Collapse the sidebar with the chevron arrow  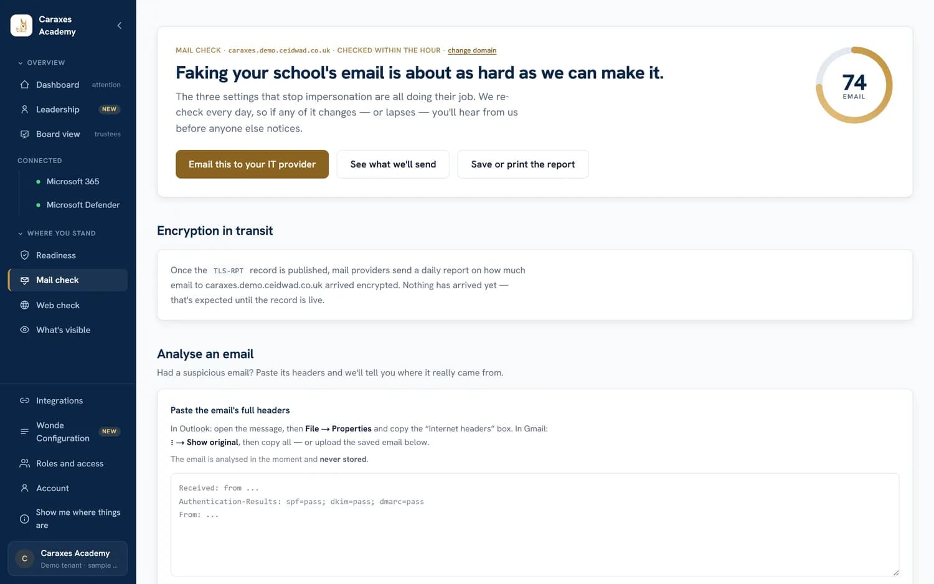point(120,26)
